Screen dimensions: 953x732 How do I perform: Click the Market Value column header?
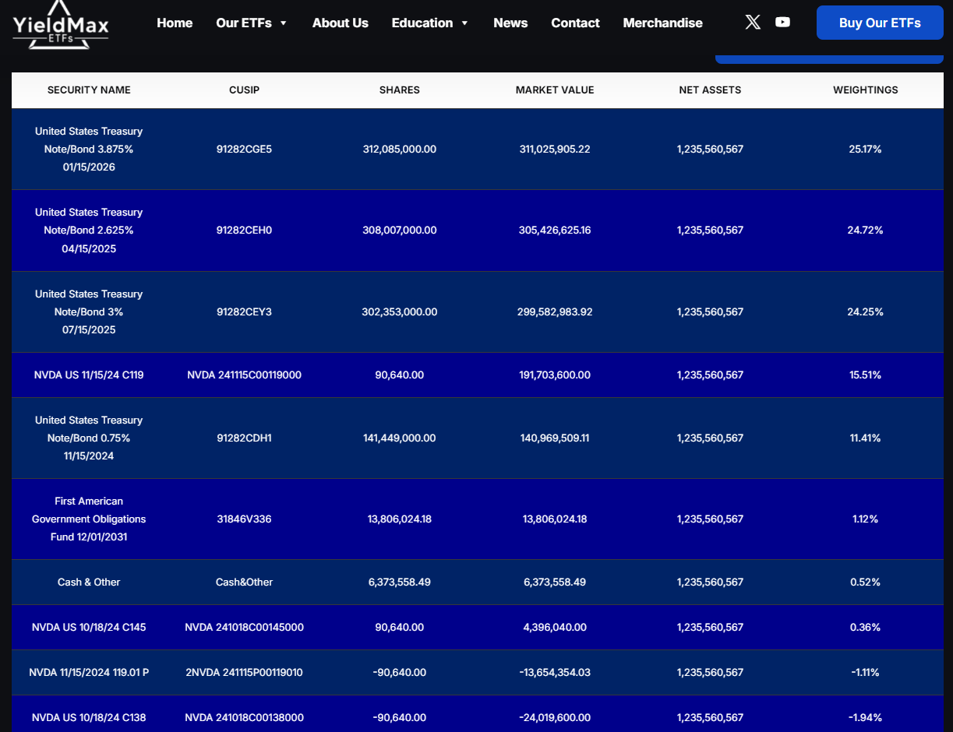555,90
